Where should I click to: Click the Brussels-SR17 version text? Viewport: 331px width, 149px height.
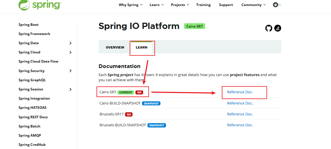(111, 114)
